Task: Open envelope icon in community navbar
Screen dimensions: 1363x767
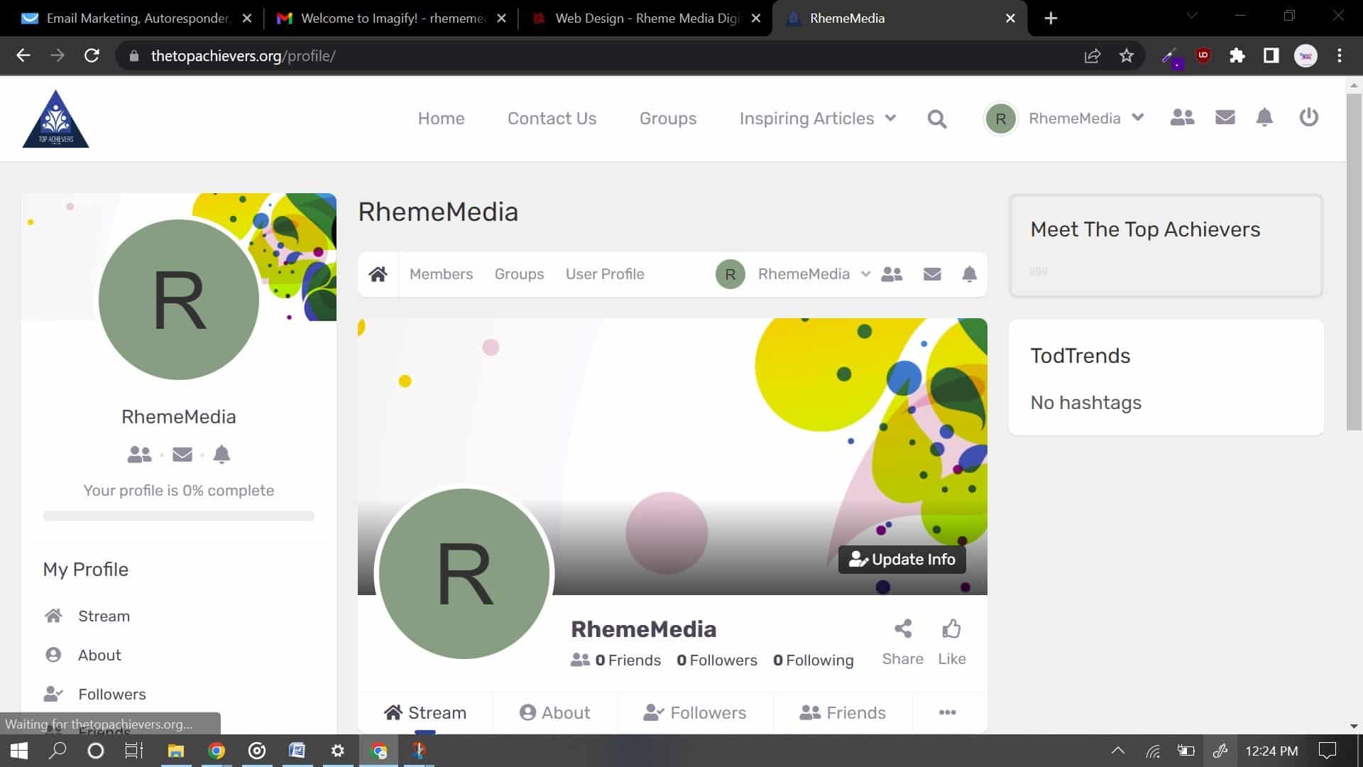Action: pos(932,274)
